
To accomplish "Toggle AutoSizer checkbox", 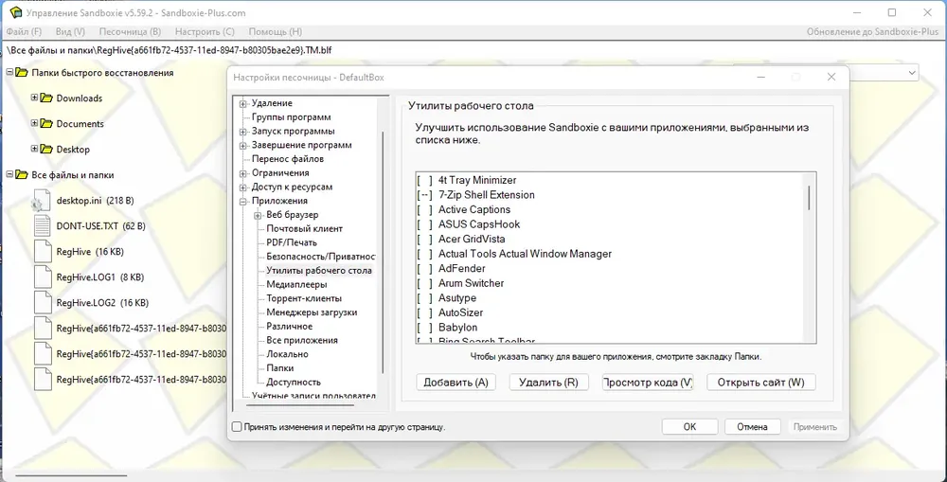I will point(425,312).
